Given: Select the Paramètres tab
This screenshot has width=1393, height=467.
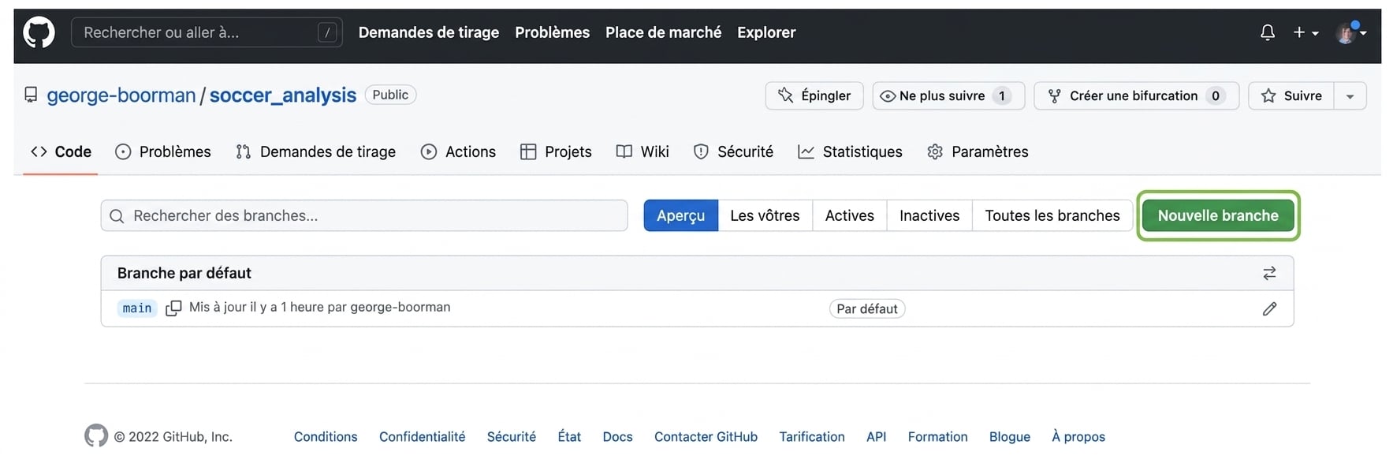Looking at the screenshot, I should [x=978, y=151].
